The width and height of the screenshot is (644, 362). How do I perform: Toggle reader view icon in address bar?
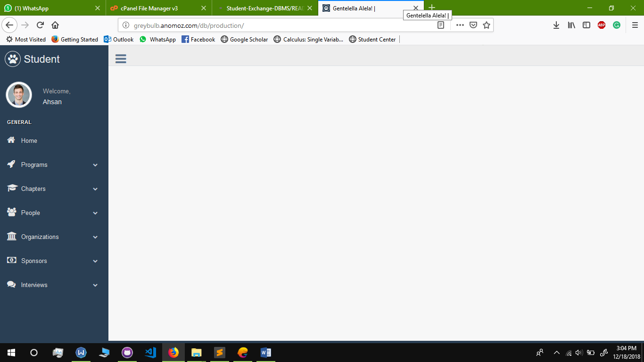tap(441, 25)
